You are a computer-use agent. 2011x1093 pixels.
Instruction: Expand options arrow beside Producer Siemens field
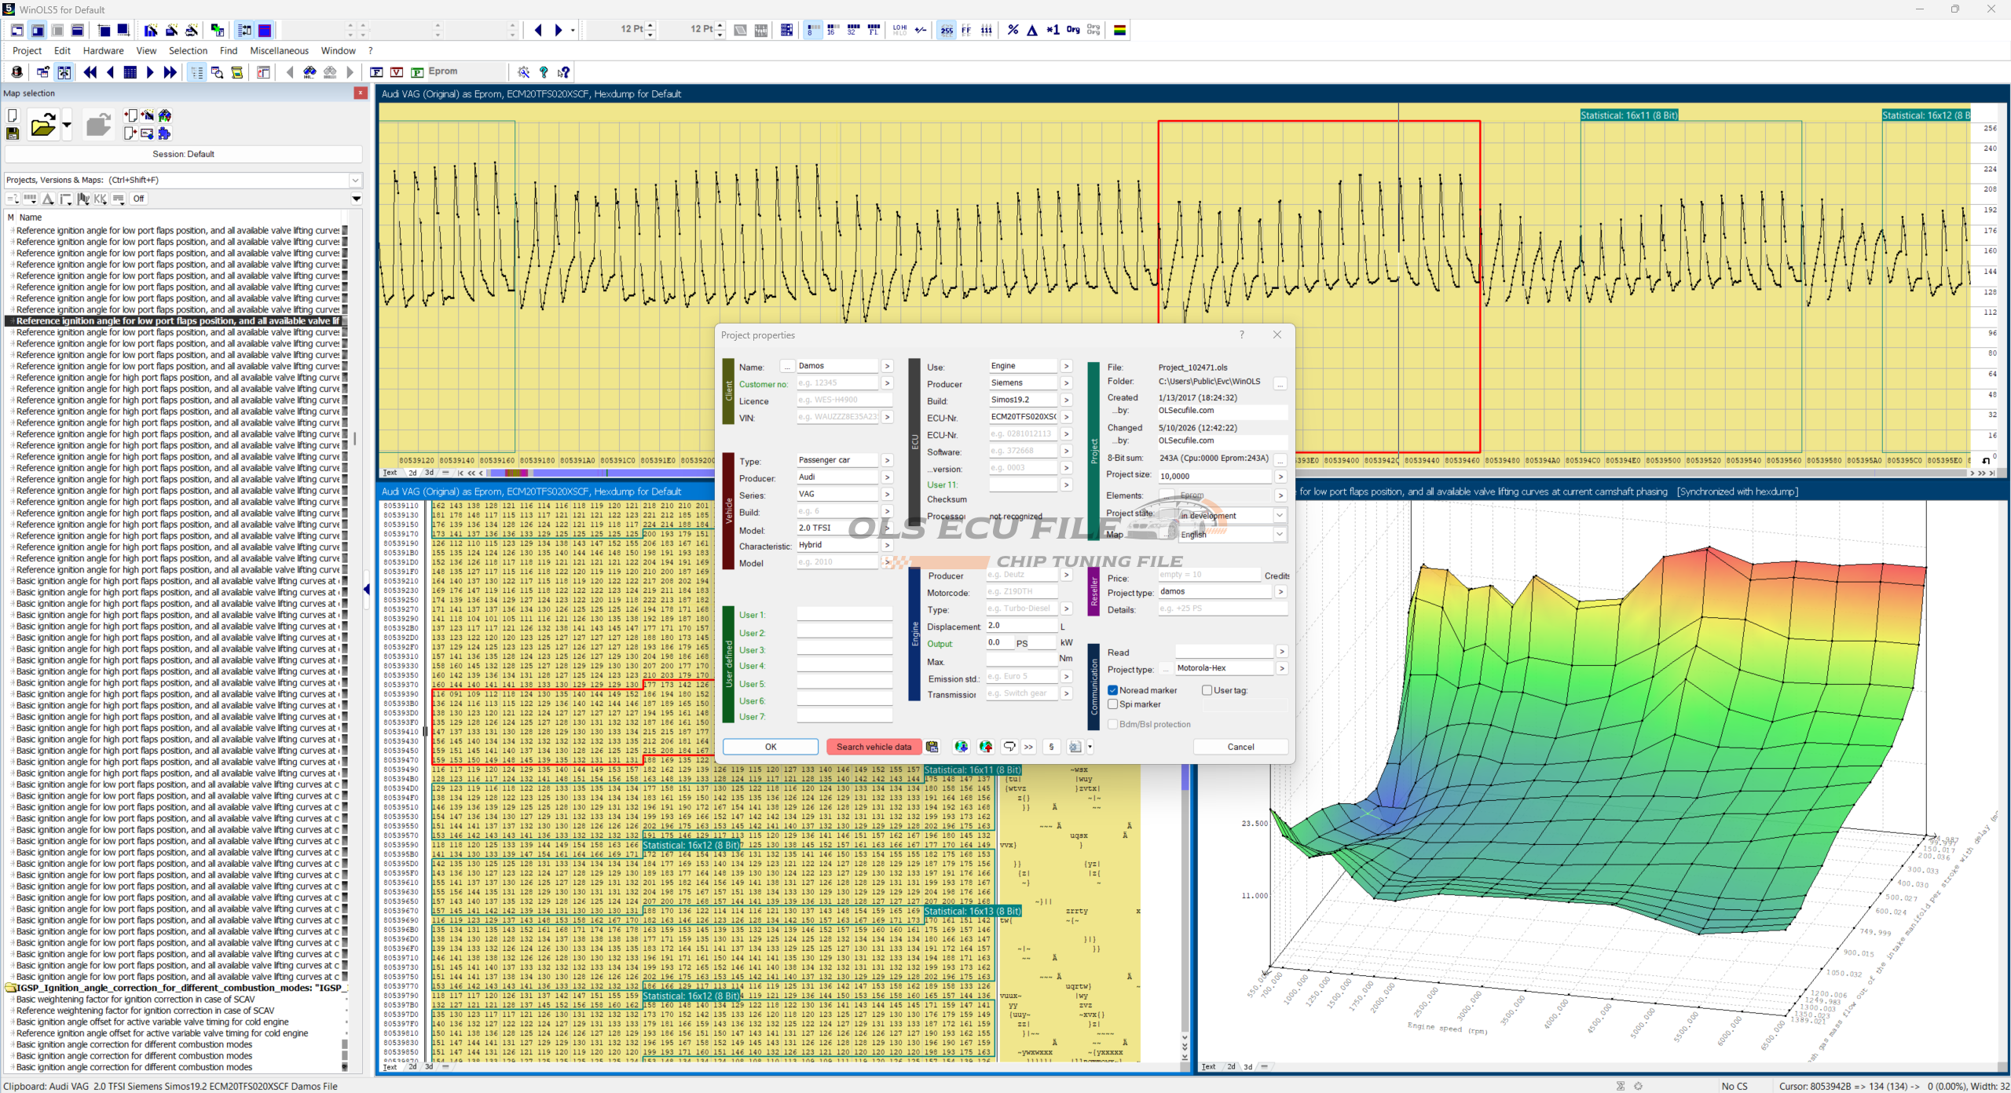point(1066,383)
